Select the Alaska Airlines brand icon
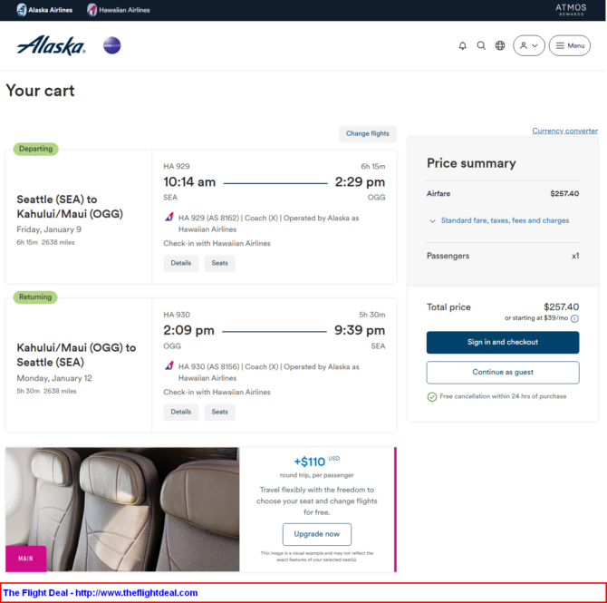607x603 pixels. point(22,10)
